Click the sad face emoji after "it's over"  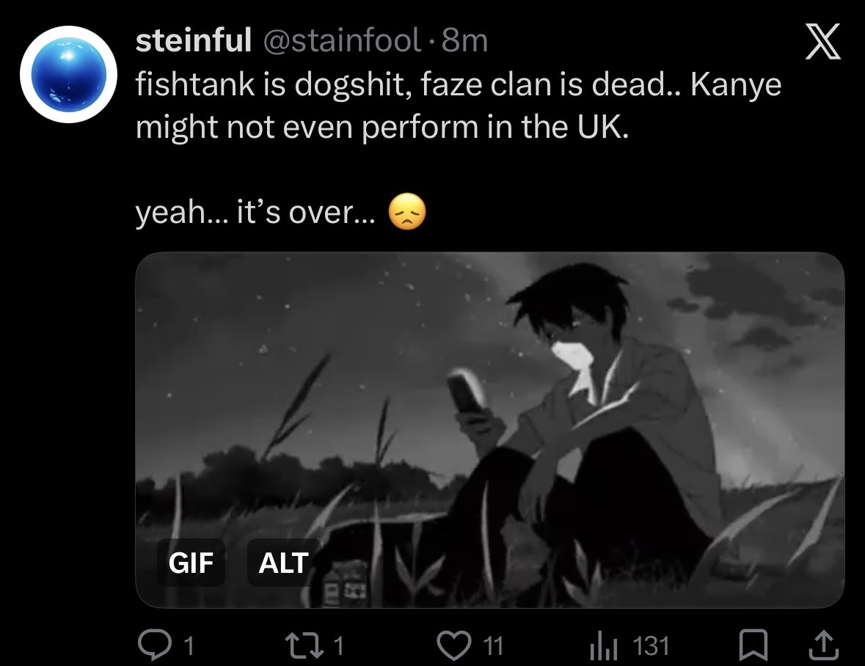407,212
